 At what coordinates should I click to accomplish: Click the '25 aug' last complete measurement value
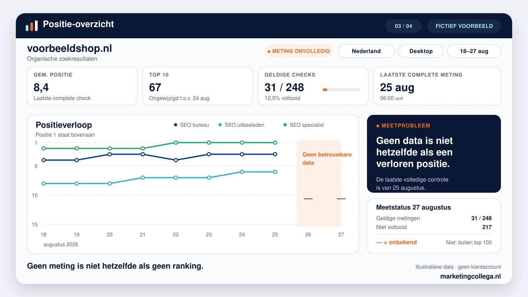tap(397, 87)
